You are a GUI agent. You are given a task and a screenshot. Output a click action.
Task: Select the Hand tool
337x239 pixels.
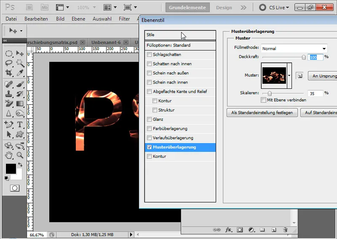pos(8,155)
